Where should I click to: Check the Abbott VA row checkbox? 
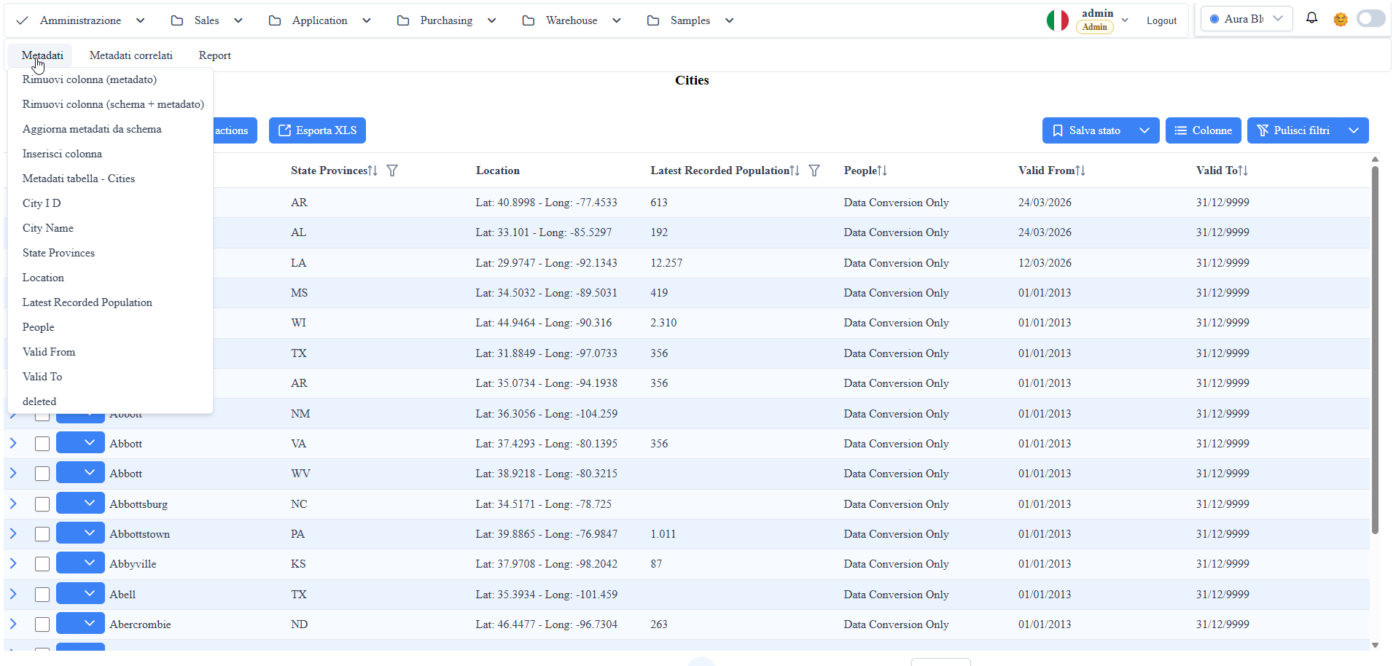[x=42, y=444]
